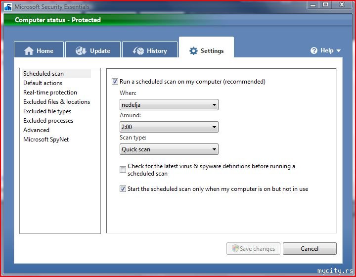This screenshot has width=356, height=277.
Task: Enable 'Check for the latest virus' definitions checkbox
Action: (123, 169)
